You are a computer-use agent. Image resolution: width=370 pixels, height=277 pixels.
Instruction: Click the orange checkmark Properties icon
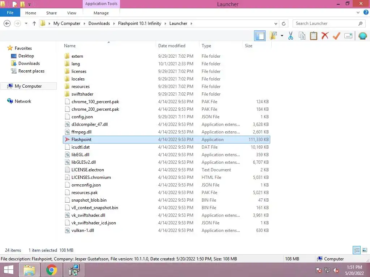pyautogui.click(x=336, y=36)
